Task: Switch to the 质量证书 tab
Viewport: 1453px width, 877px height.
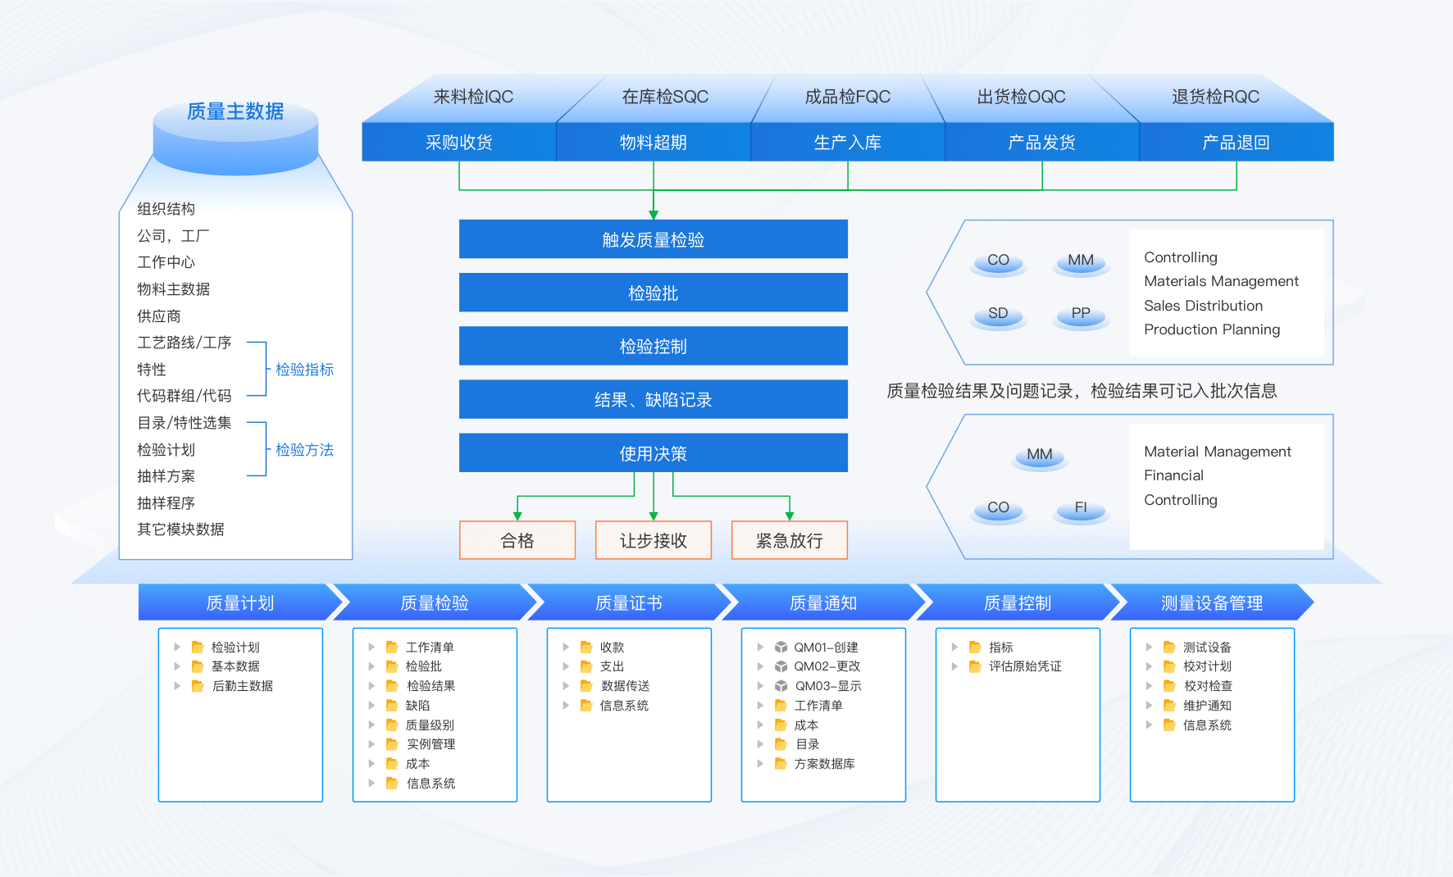Action: coord(628,603)
